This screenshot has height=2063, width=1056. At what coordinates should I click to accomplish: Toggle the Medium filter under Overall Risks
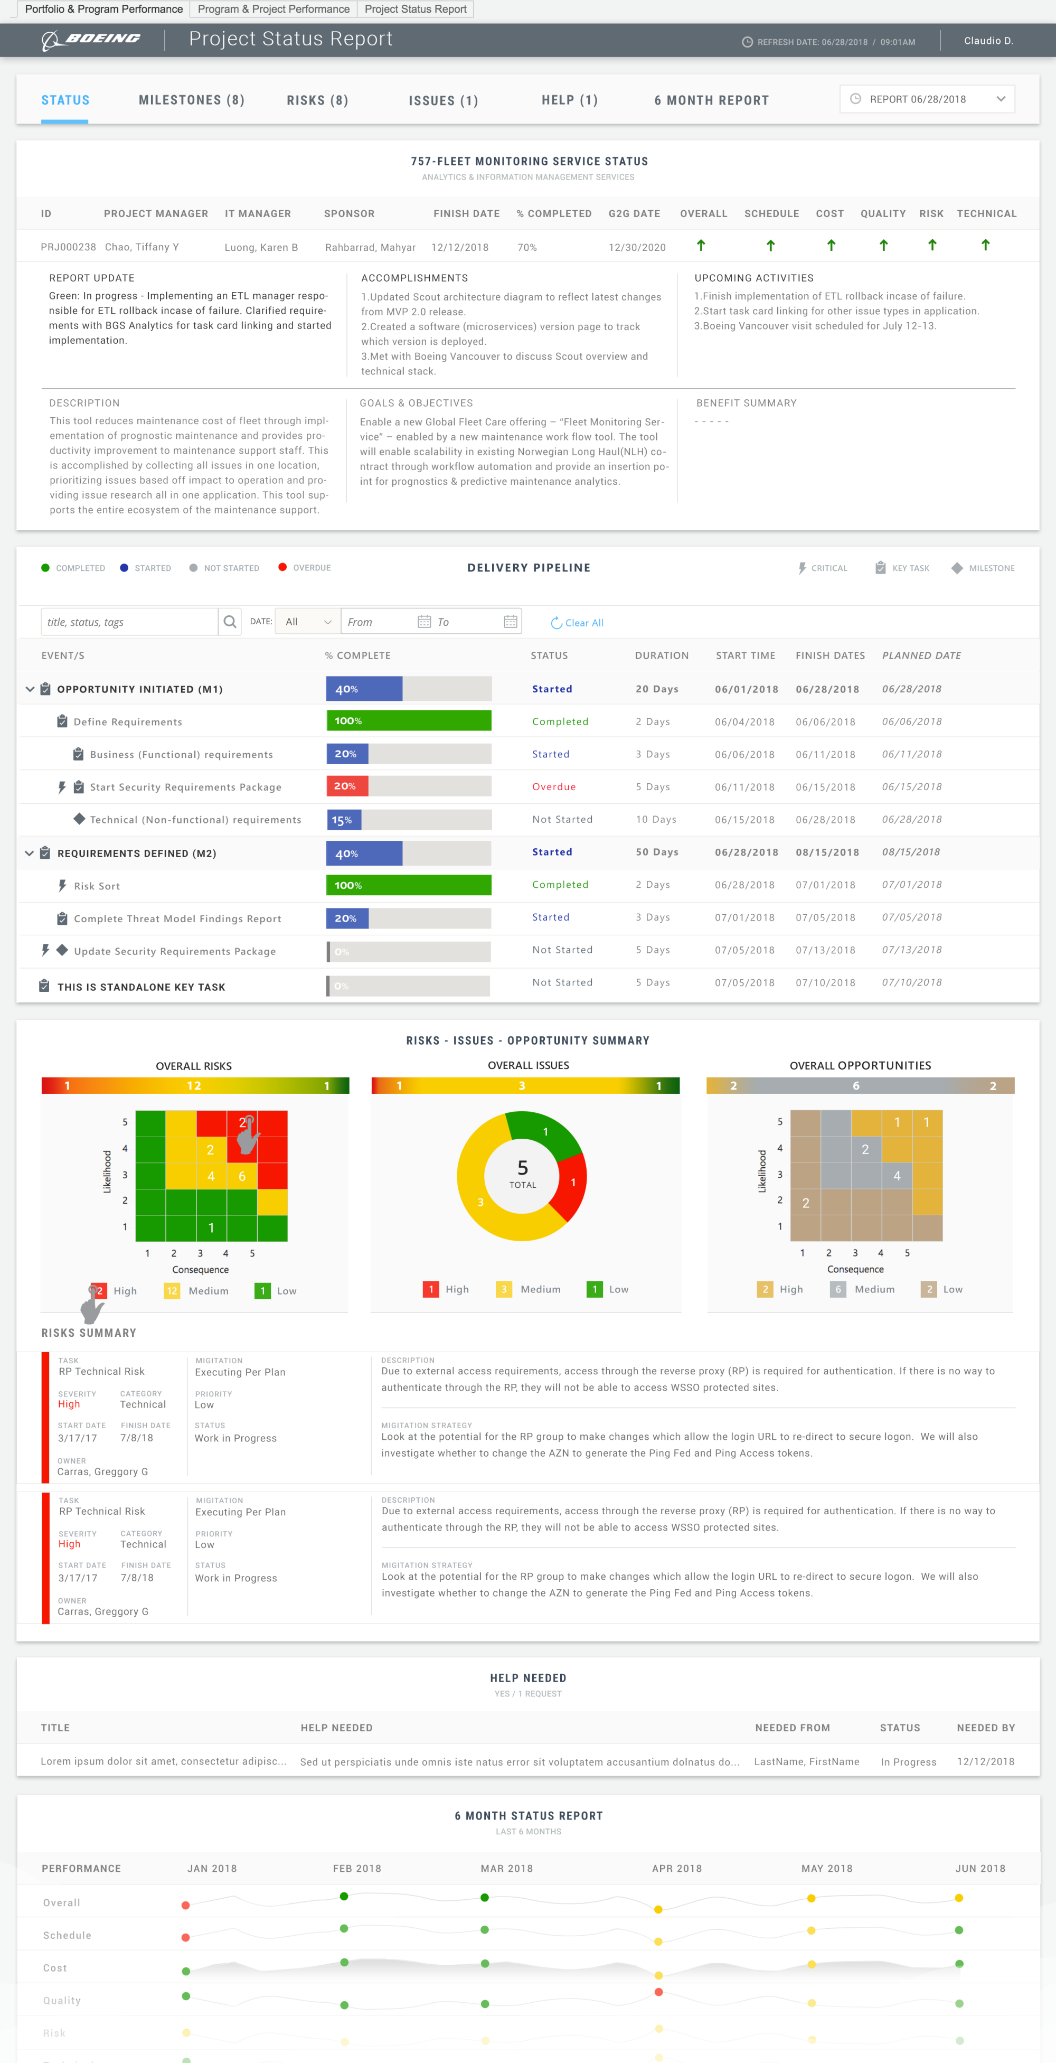[x=196, y=1291]
